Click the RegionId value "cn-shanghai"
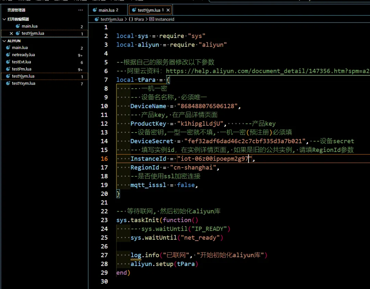Viewport: 370px width, 289px height. pyautogui.click(x=193, y=167)
